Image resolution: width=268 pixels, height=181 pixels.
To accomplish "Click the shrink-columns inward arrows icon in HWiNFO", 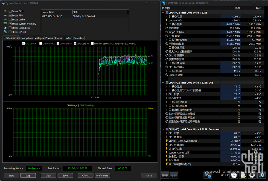I will pyautogui.click(x=174, y=175).
